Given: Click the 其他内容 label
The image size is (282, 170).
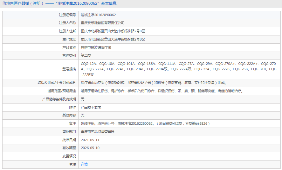Looking at the screenshot, I should [69, 115].
